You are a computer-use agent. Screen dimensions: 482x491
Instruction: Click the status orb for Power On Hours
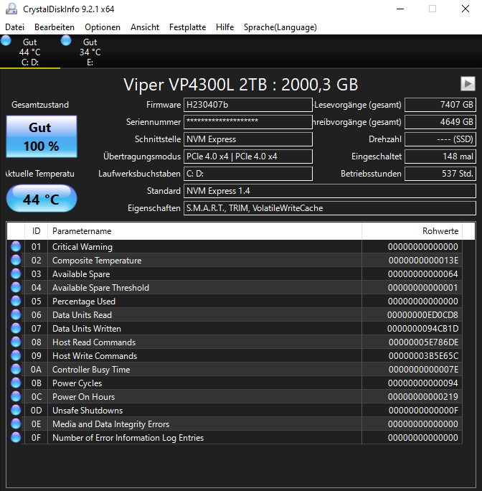click(16, 396)
